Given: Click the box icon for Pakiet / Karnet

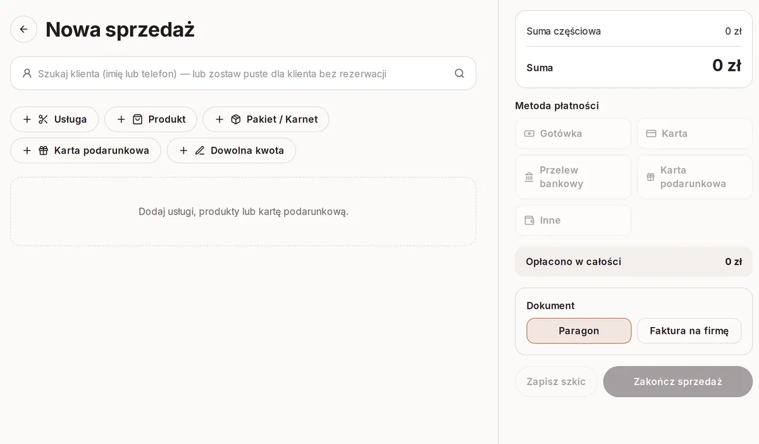Looking at the screenshot, I should click(x=236, y=120).
